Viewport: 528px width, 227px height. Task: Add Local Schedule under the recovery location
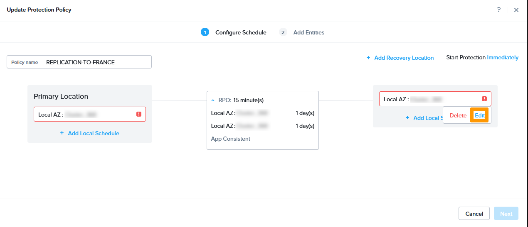pyautogui.click(x=423, y=118)
